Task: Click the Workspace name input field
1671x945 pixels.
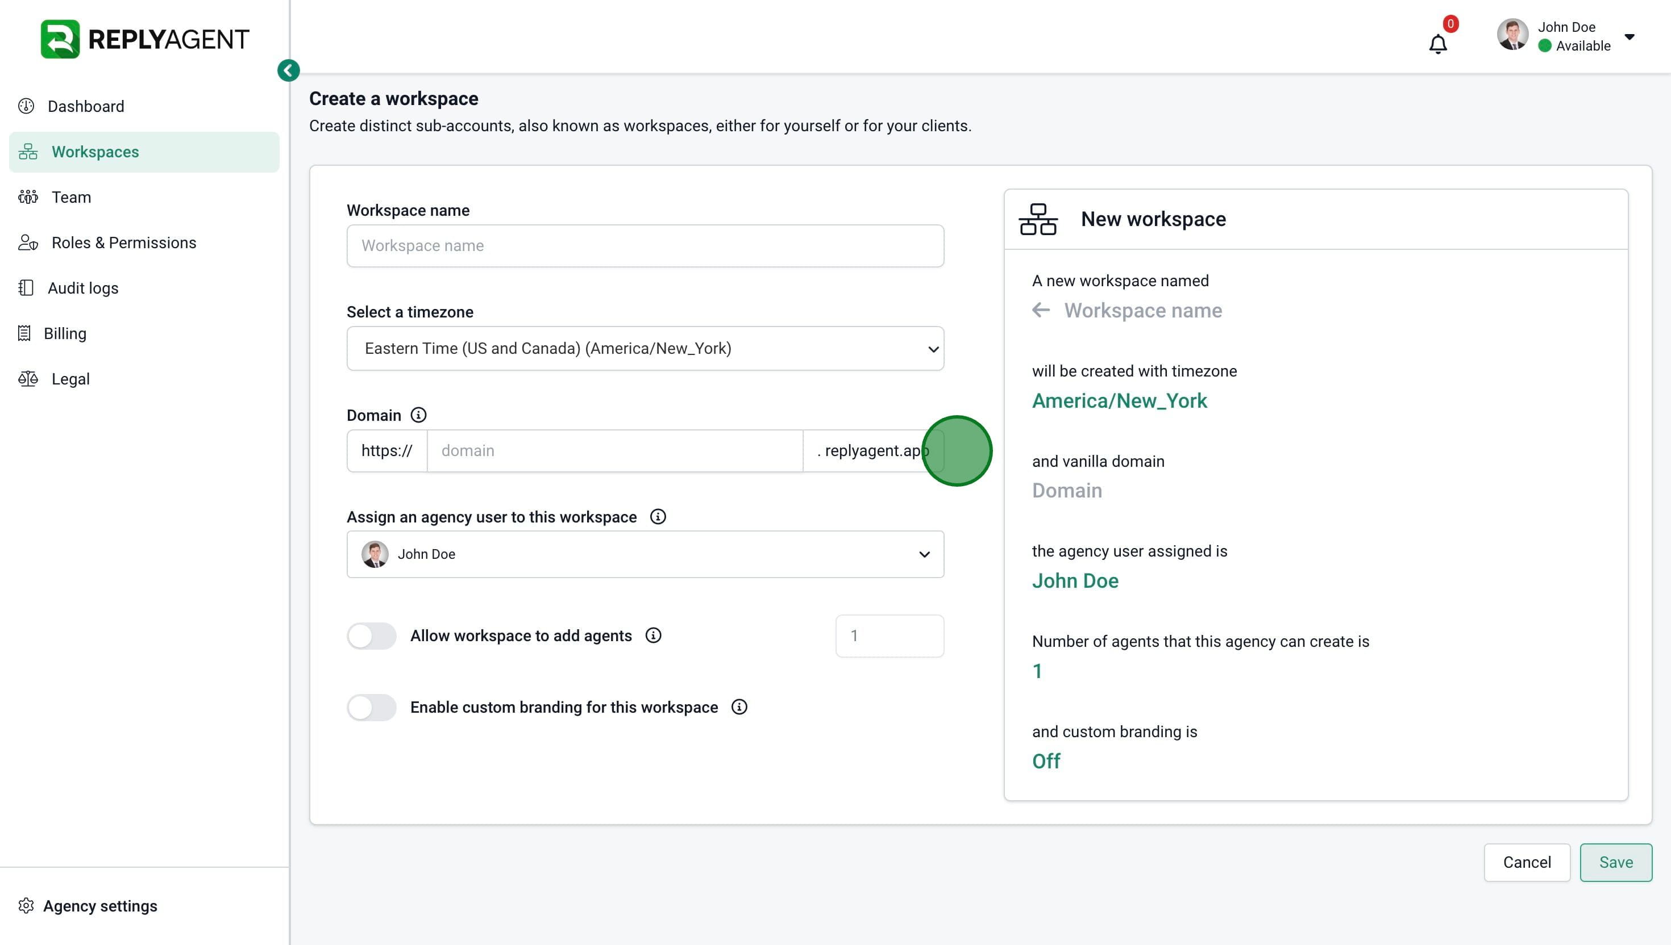Action: [644, 246]
